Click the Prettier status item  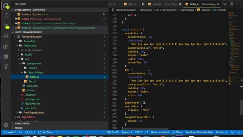[222, 132]
